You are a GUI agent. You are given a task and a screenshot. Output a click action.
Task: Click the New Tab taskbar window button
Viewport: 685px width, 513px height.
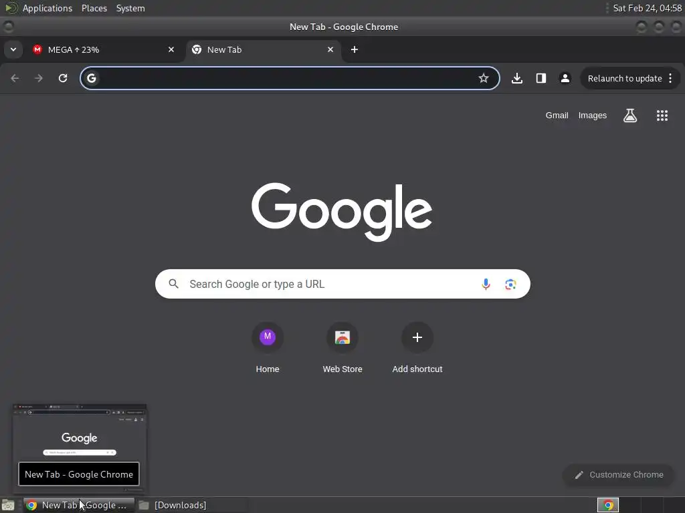79,505
